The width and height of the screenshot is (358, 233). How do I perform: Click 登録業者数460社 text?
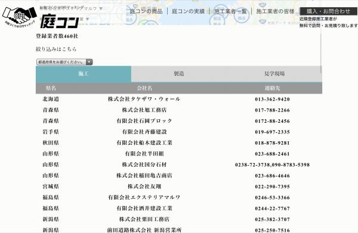(57, 36)
